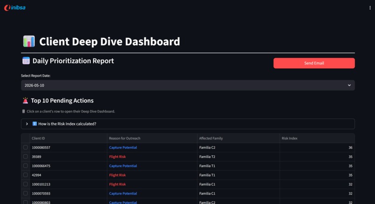Screen dimensions: 375x204
Task: Click Familia T1 in 42994 row
Action: click(207, 175)
